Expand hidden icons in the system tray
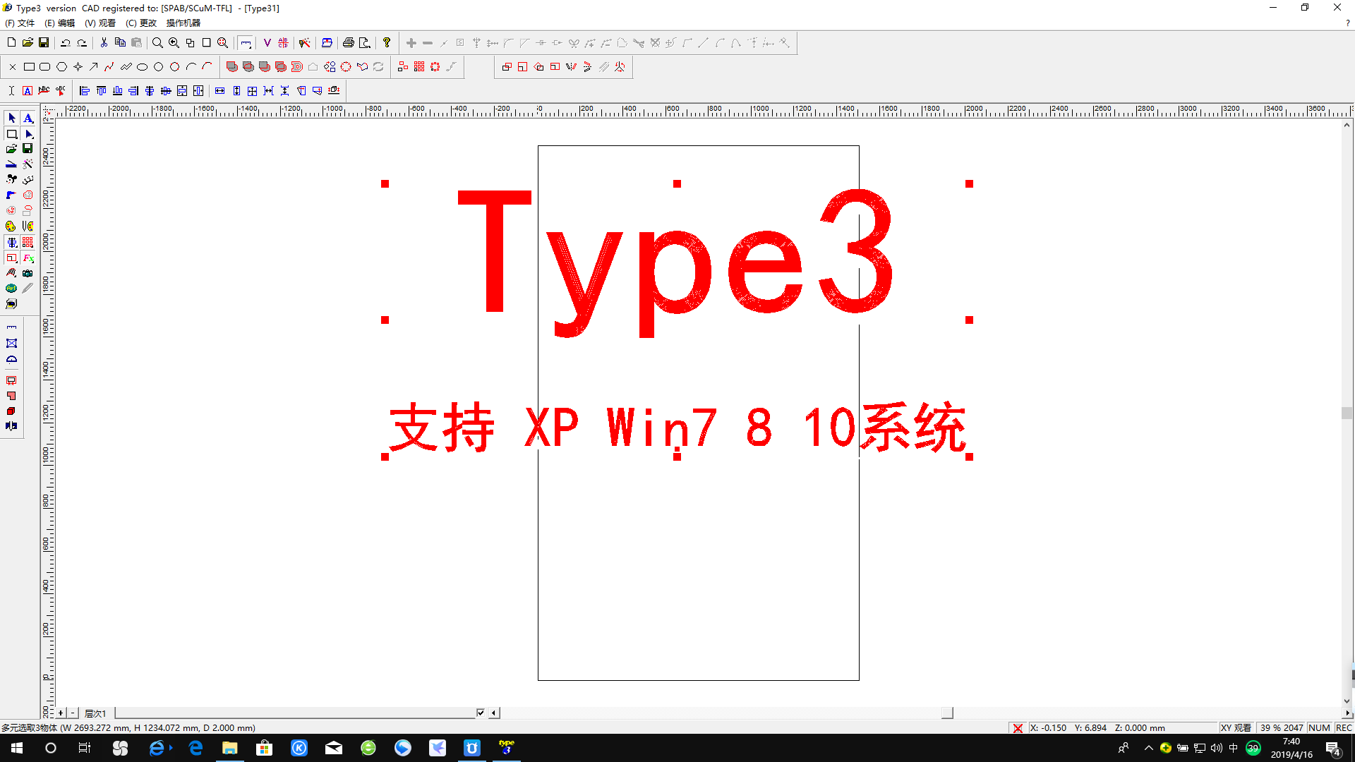Viewport: 1355px width, 762px height. (1149, 748)
